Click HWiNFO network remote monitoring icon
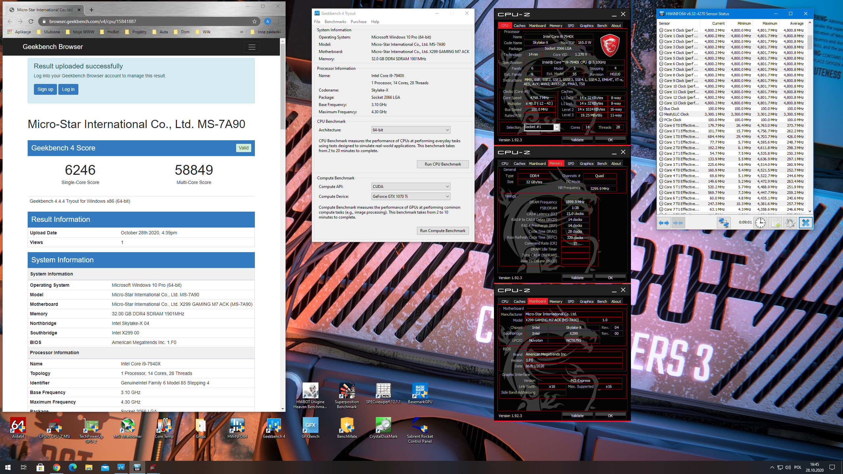This screenshot has height=474, width=843. pos(723,223)
